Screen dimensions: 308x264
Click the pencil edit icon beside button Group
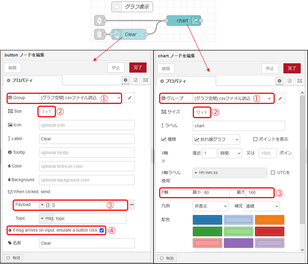(129, 98)
